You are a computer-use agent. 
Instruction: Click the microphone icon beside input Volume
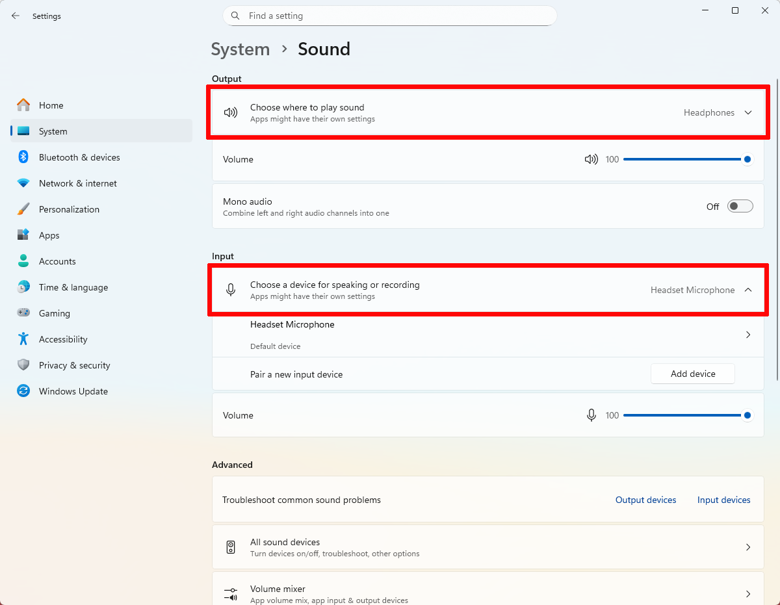(591, 415)
